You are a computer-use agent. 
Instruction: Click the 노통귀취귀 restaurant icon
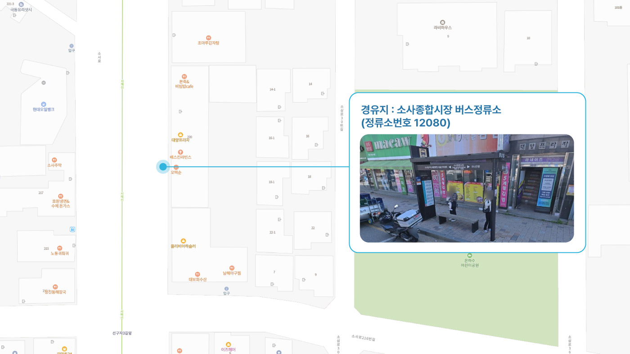coord(59,248)
